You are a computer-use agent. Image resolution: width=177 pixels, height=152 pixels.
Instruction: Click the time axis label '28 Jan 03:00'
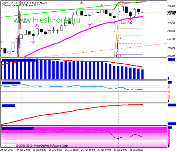coord(137,150)
